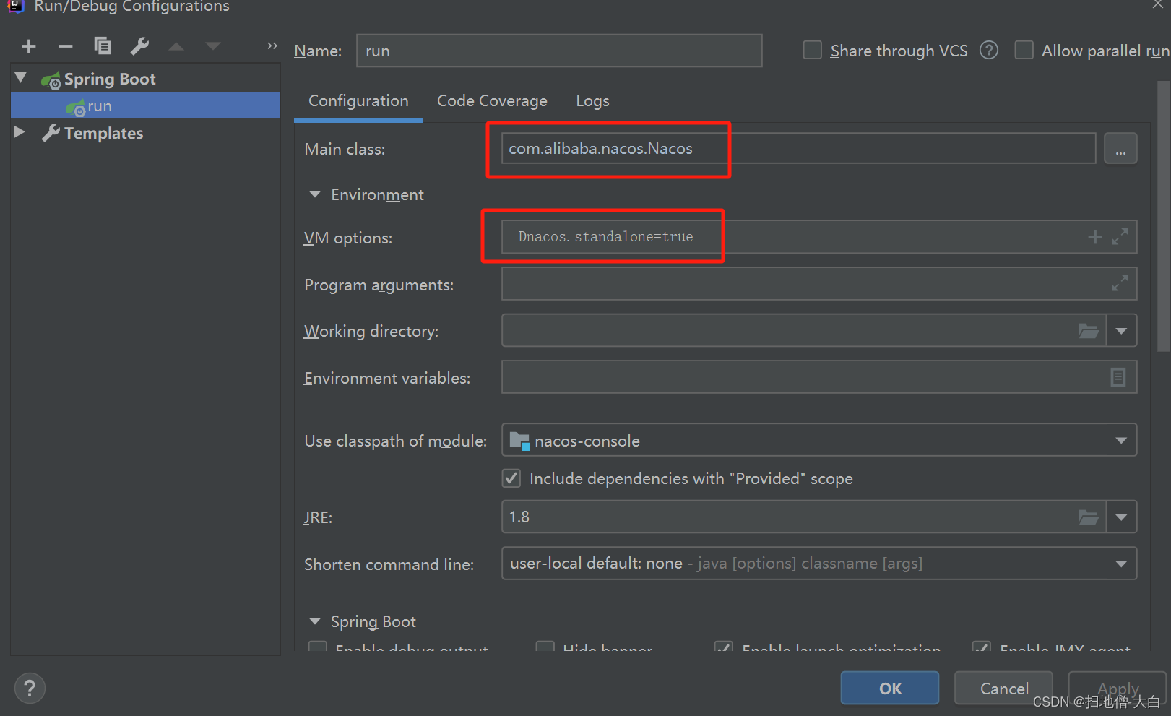Uncheck Include dependencies with Provided scope
The image size is (1171, 716).
[511, 478]
